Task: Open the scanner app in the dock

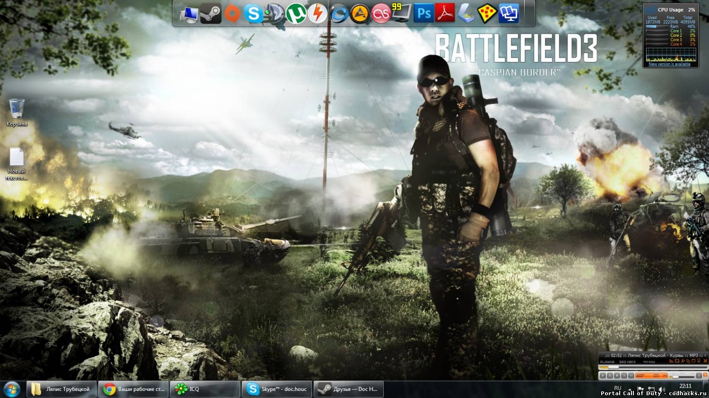Action: pos(467,14)
